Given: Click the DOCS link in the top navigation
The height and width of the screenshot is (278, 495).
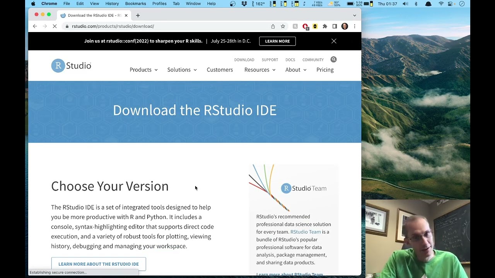Looking at the screenshot, I should click(x=290, y=60).
